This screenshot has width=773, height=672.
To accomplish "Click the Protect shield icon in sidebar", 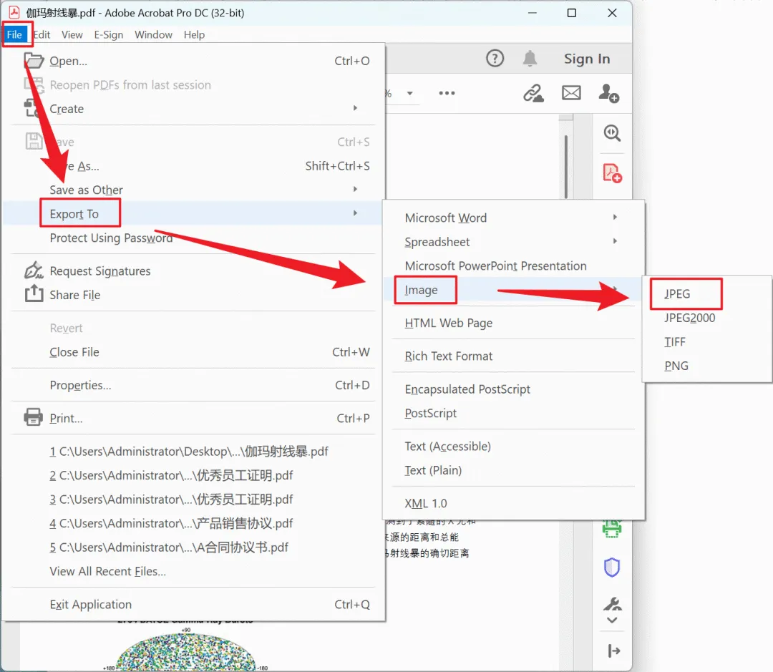I will (x=611, y=567).
